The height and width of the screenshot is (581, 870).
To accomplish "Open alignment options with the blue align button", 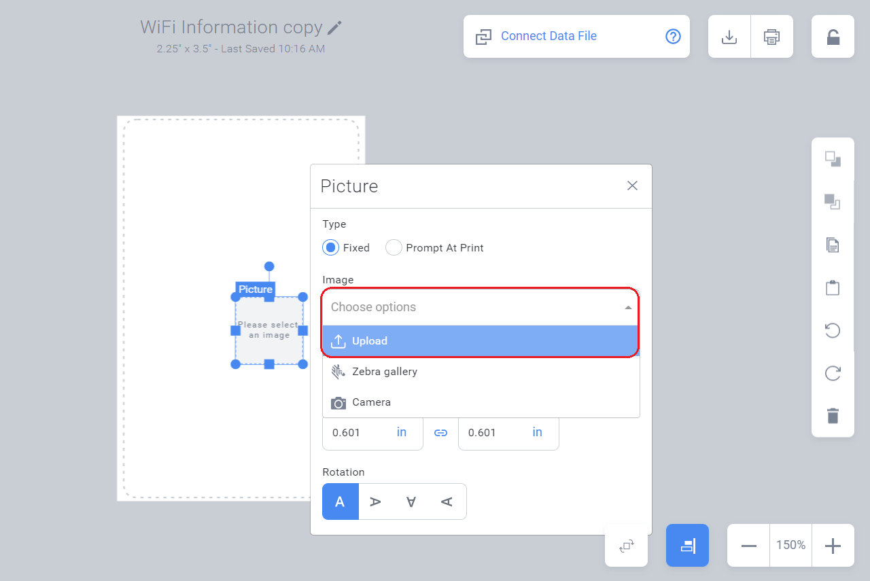I will pos(687,545).
